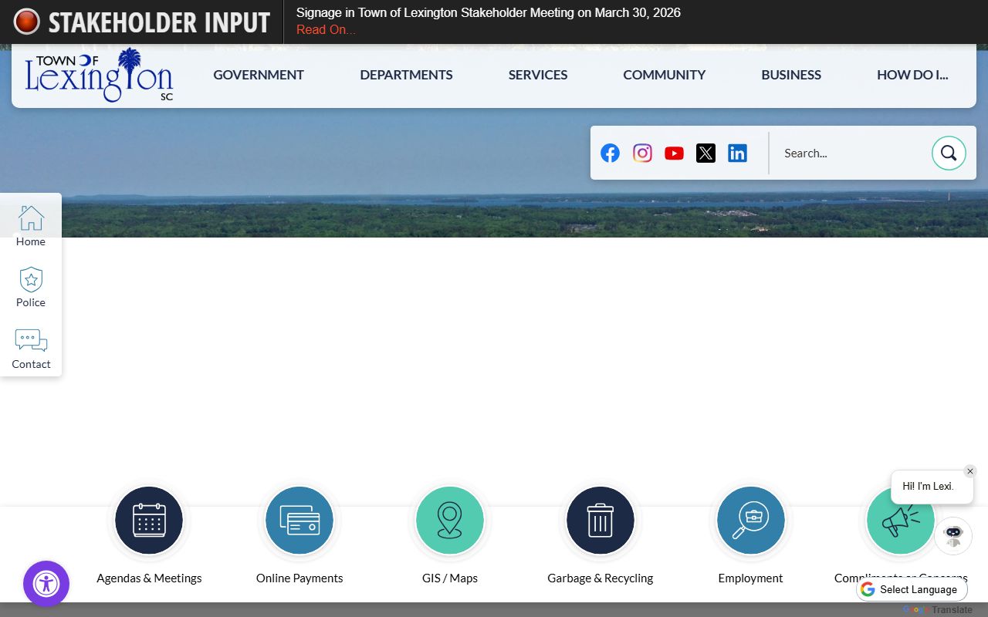Screen dimensions: 988x617
Task: Open the Facebook social media icon
Action: [610, 153]
